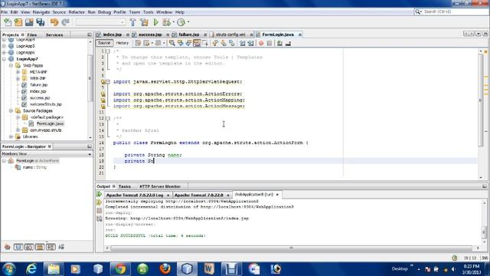Click the red Start Macro Recording icon
Image resolution: width=490 pixels, height=276 pixels.
(x=261, y=43)
